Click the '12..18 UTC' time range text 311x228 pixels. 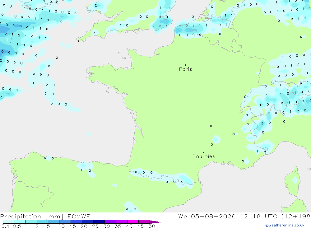[258, 216]
